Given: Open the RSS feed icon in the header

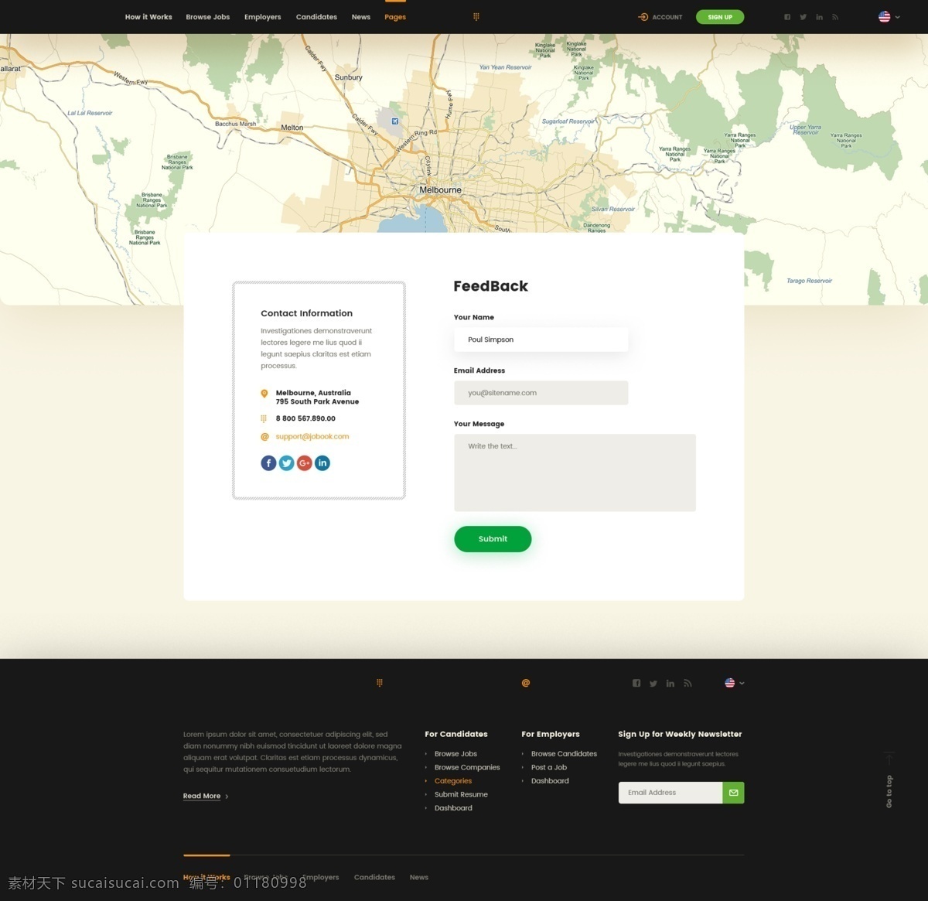Looking at the screenshot, I should coord(835,17).
